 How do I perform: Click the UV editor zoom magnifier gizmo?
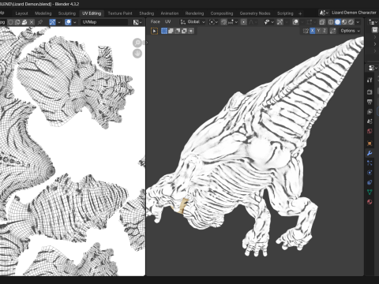(x=137, y=43)
